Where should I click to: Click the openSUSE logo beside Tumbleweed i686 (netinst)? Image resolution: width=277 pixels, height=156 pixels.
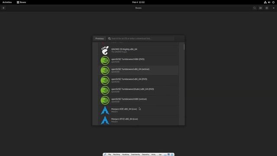click(x=105, y=100)
